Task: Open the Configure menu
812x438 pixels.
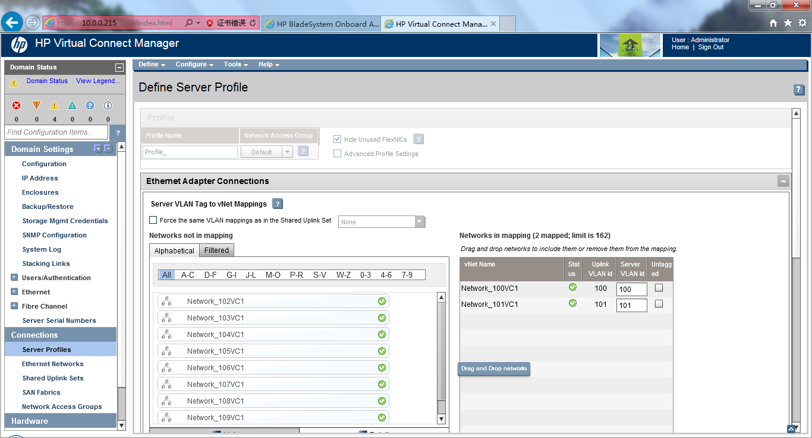Action: (x=194, y=64)
